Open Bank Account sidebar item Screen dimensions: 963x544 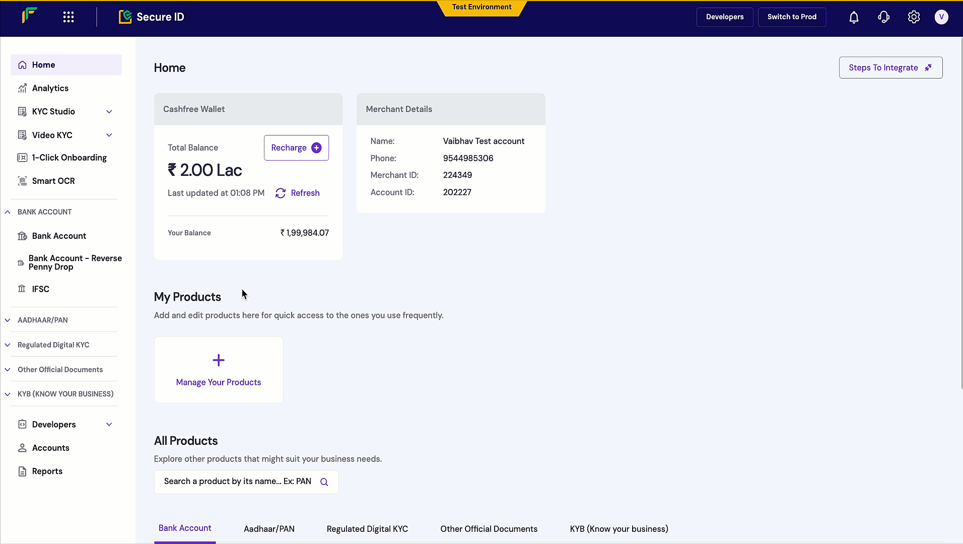pyautogui.click(x=66, y=236)
